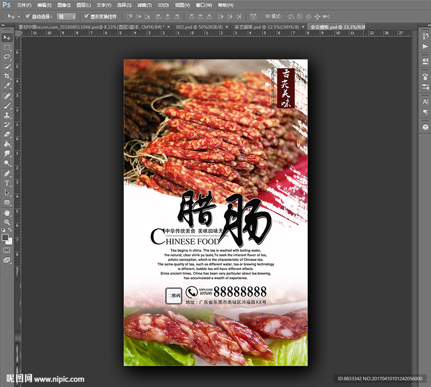Open the 图像(I) menu

pos(64,5)
